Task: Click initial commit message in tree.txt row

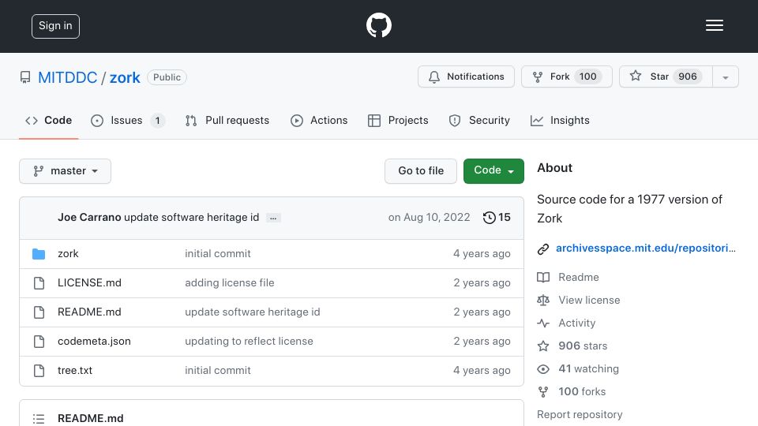Action: [218, 371]
